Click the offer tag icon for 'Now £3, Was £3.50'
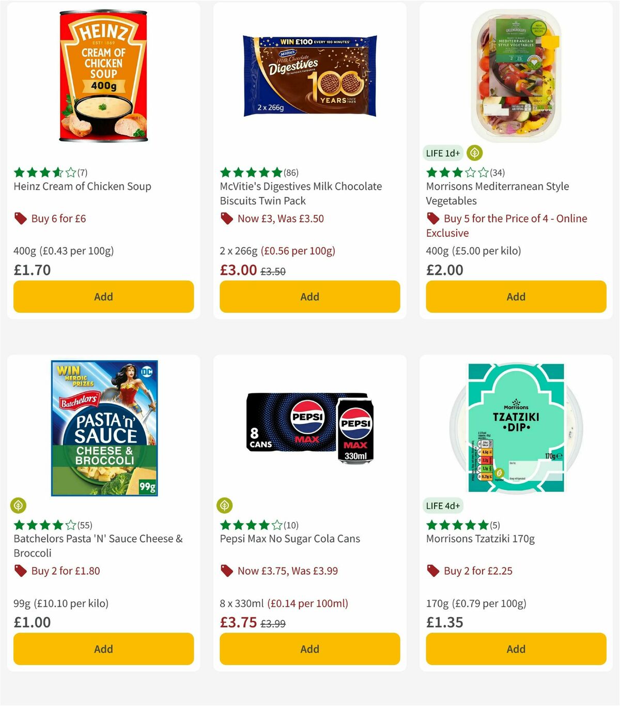 coord(226,218)
